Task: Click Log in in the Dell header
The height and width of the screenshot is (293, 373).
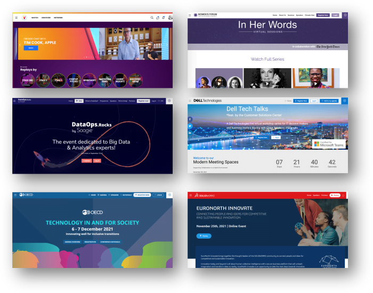Action: [x=314, y=101]
